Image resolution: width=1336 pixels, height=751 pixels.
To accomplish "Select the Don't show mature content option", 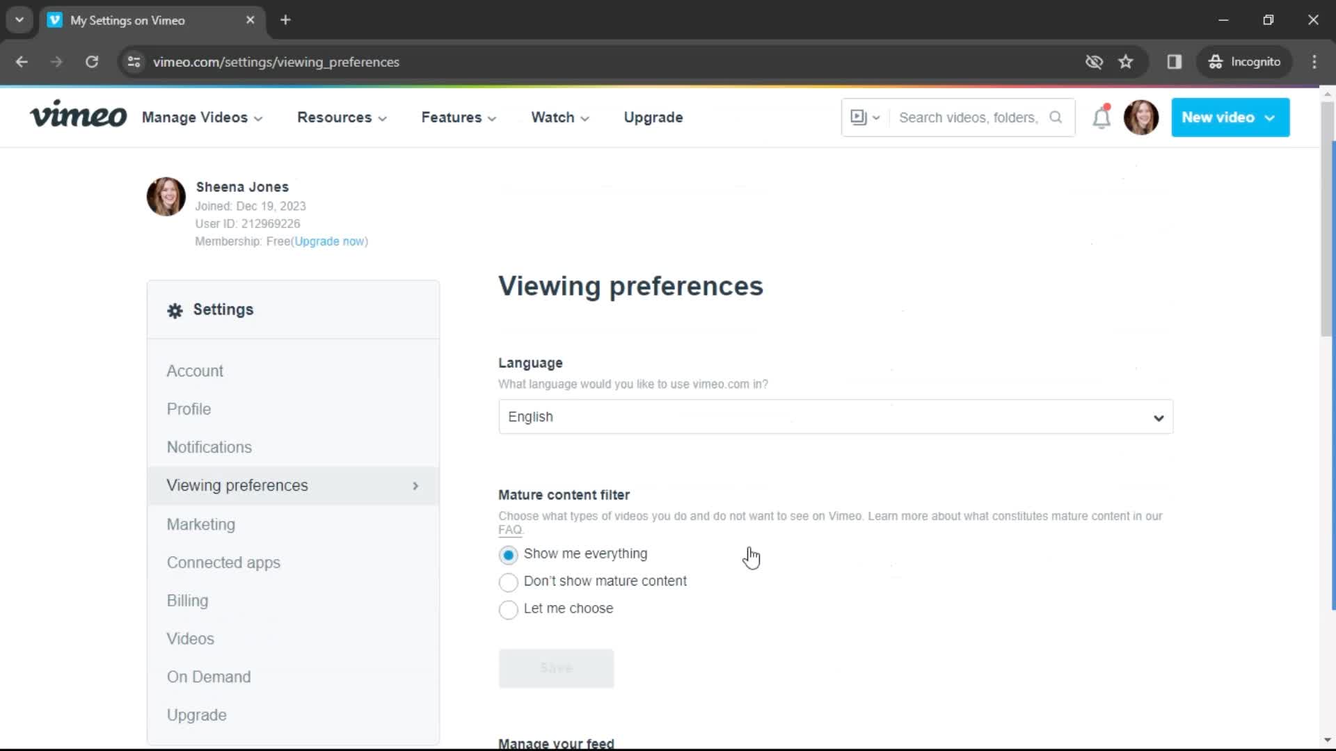I will [x=509, y=581].
